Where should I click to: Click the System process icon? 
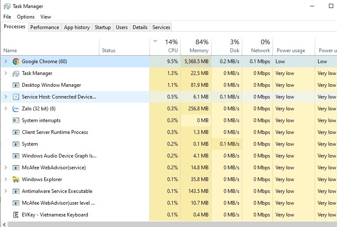click(x=16, y=144)
